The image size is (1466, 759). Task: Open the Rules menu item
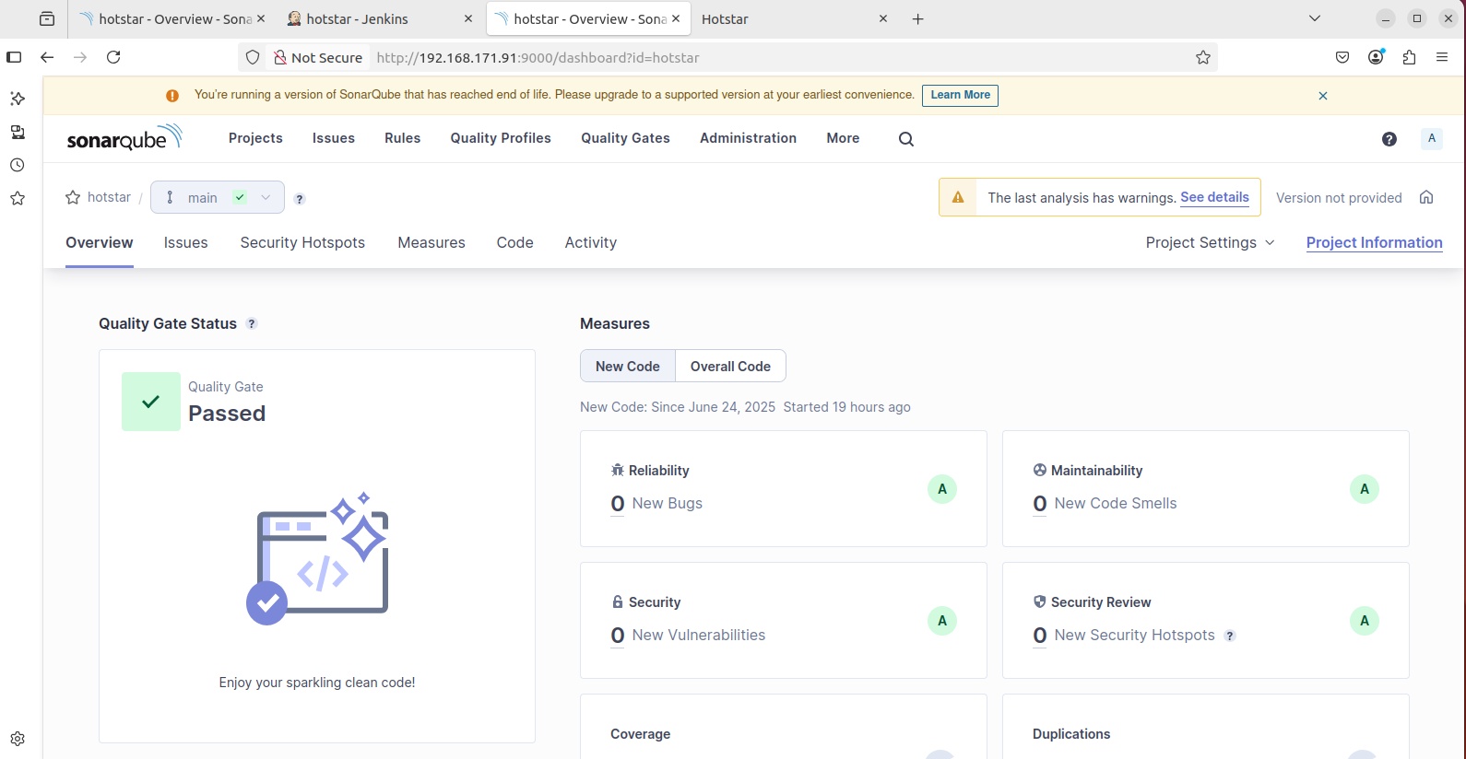point(402,138)
